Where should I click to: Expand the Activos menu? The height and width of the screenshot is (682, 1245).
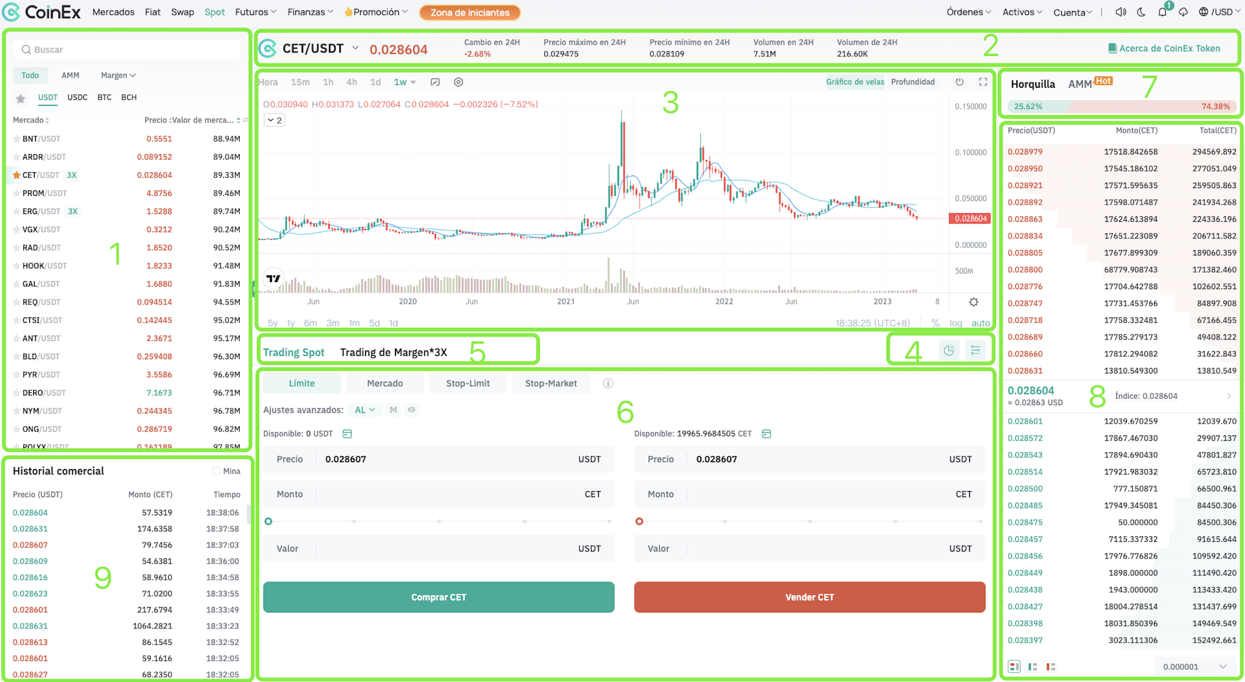click(1022, 12)
